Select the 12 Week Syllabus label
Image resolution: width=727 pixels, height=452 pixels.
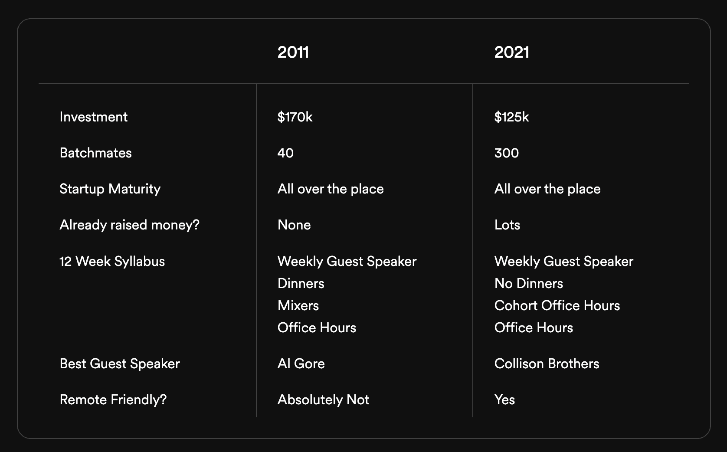(x=112, y=261)
